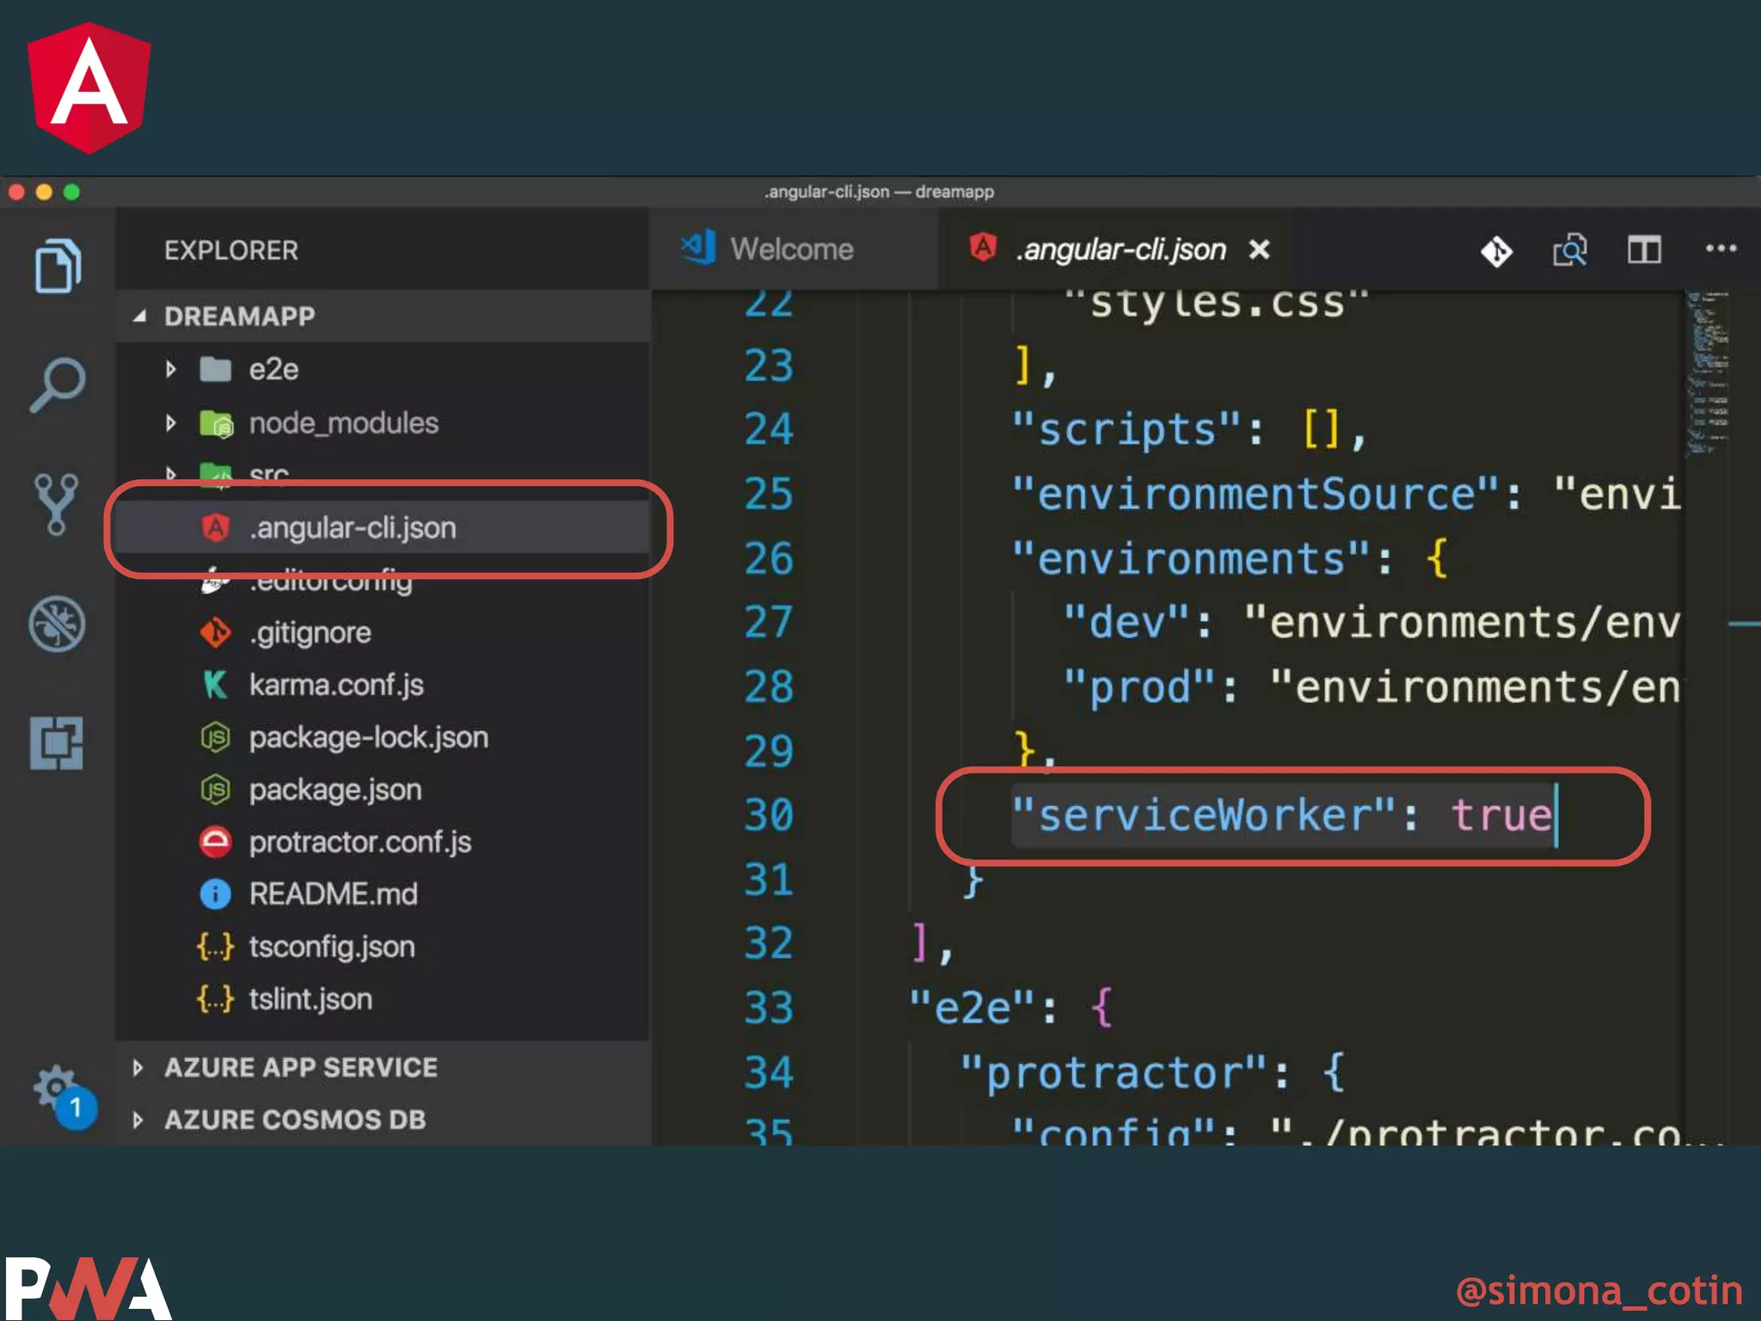Click the git Open Changes icon
The width and height of the screenshot is (1761, 1321).
[1496, 251]
